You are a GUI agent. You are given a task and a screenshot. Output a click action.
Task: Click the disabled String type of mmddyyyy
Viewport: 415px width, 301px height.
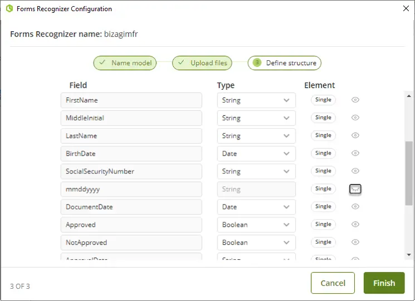(x=256, y=189)
